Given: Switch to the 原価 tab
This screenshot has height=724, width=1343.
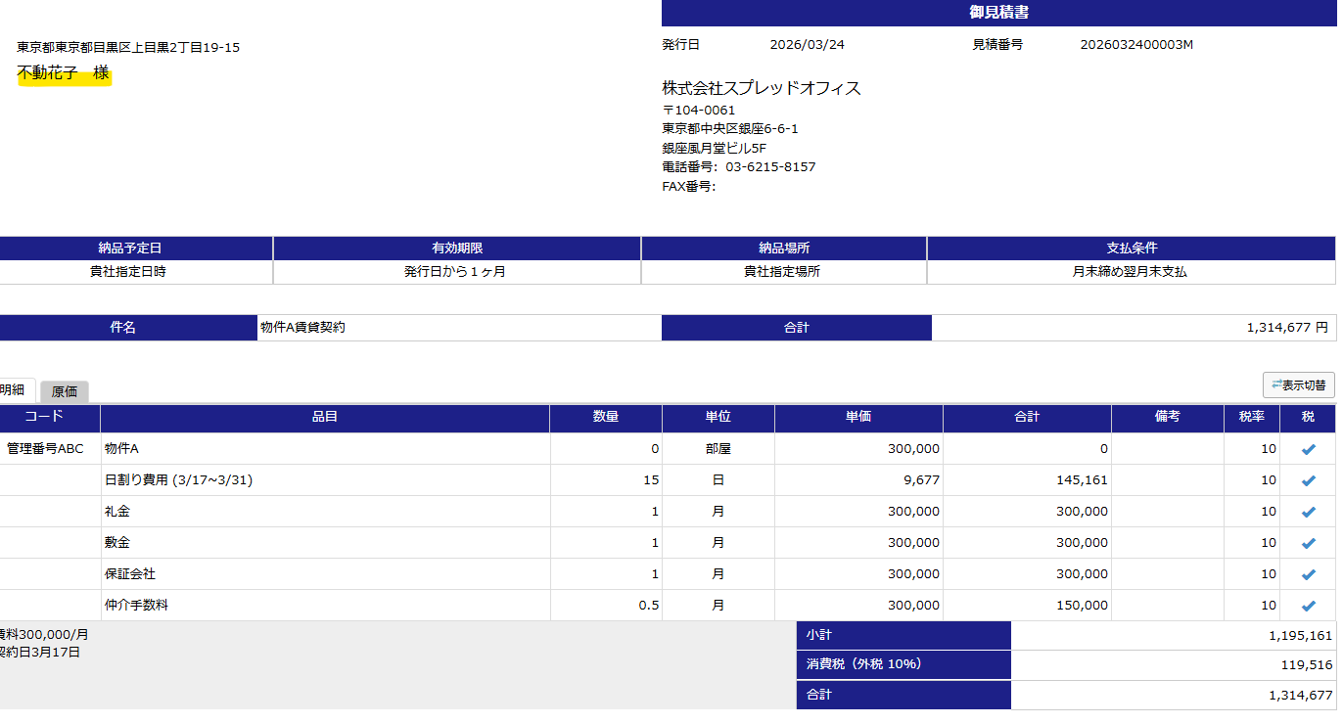Looking at the screenshot, I should pyautogui.click(x=65, y=390).
